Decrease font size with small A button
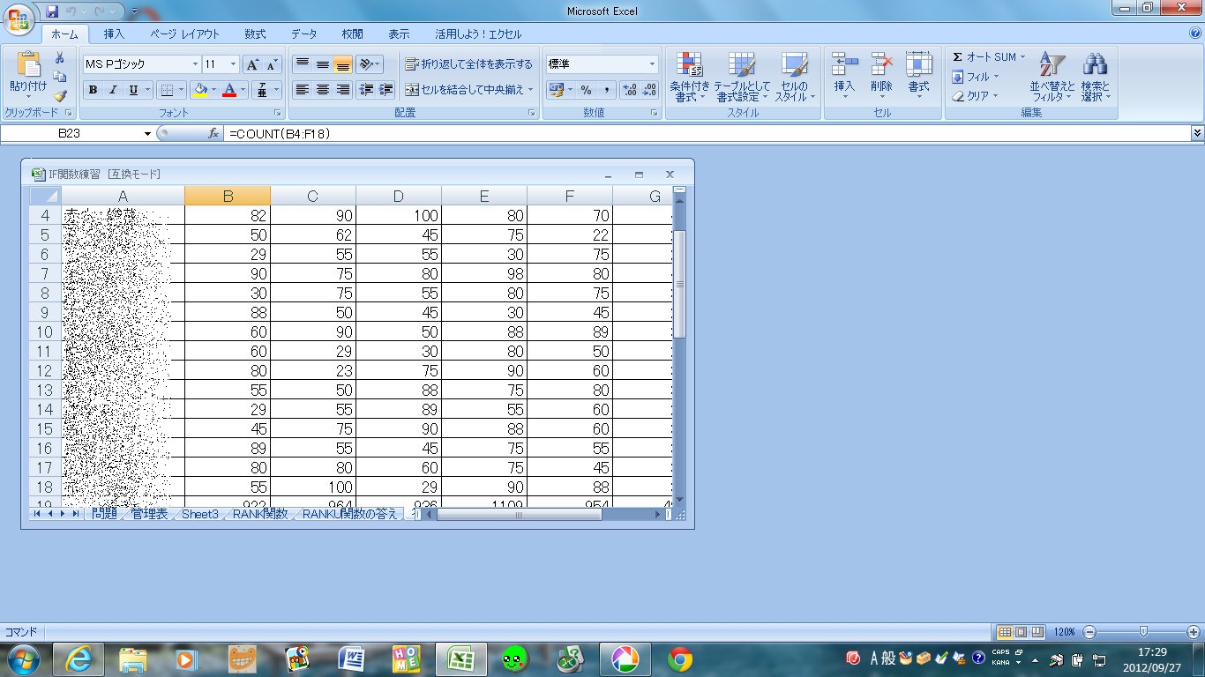The height and width of the screenshot is (677, 1205). point(272,64)
